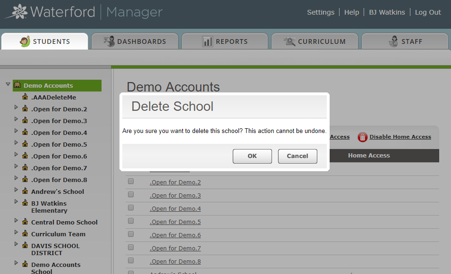The image size is (451, 274).
Task: Select .AAADeleteMe in the tree
Action: [x=53, y=97]
